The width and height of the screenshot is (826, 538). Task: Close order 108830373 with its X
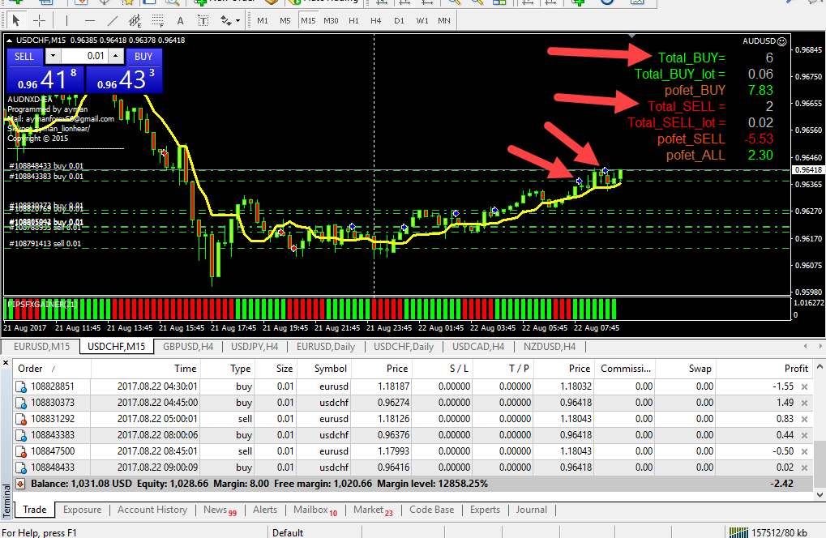pyautogui.click(x=804, y=403)
